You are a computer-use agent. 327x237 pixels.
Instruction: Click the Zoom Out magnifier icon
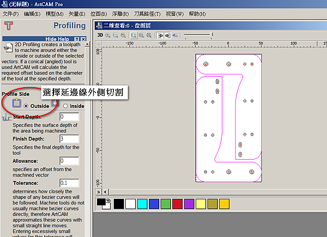point(116,35)
